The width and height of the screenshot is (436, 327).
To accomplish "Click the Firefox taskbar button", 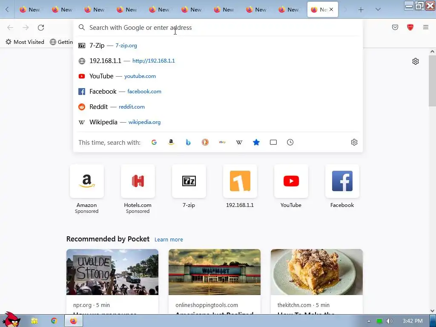I will point(73,321).
